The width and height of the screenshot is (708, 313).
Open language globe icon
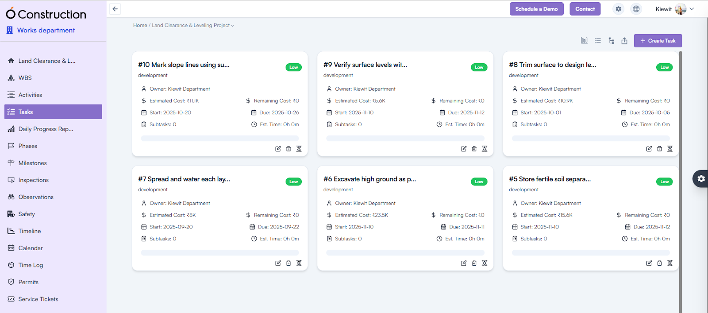point(636,9)
